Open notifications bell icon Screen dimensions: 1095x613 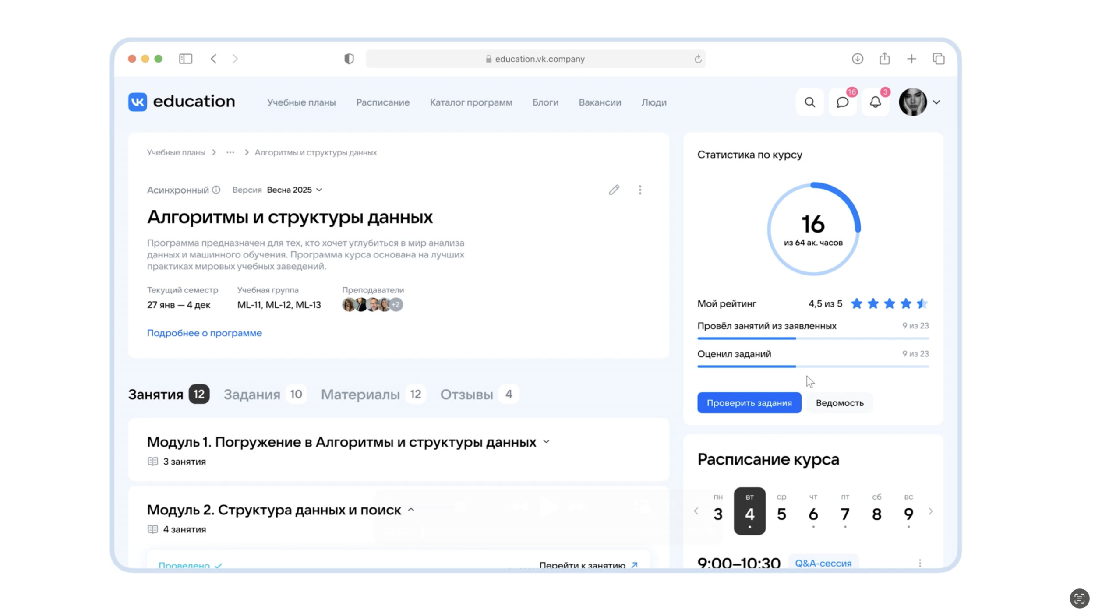point(875,102)
